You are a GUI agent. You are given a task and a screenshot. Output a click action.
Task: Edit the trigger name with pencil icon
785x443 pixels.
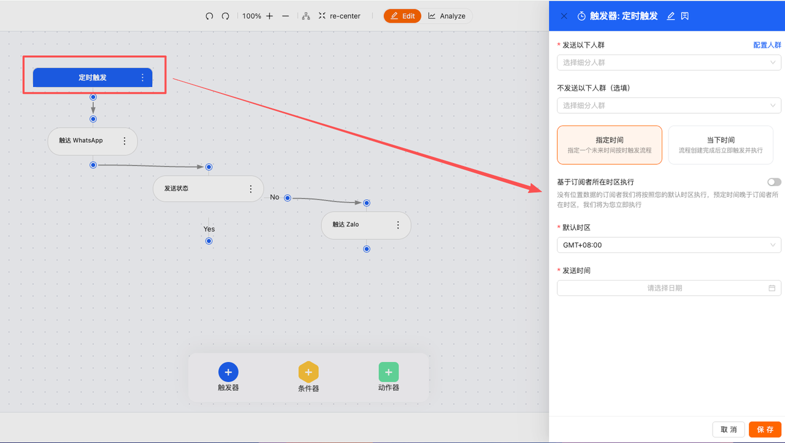670,16
